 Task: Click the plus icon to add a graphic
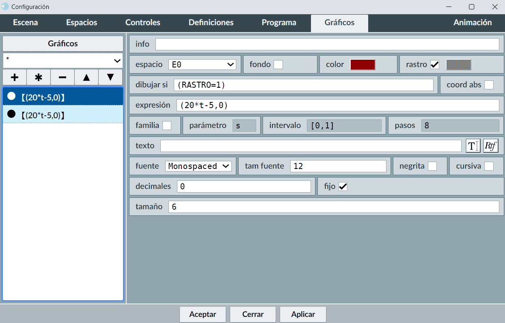(x=15, y=77)
